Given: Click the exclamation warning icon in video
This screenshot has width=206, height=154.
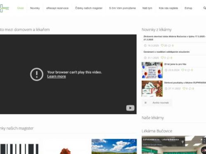Looking at the screenshot, I should point(37,74).
